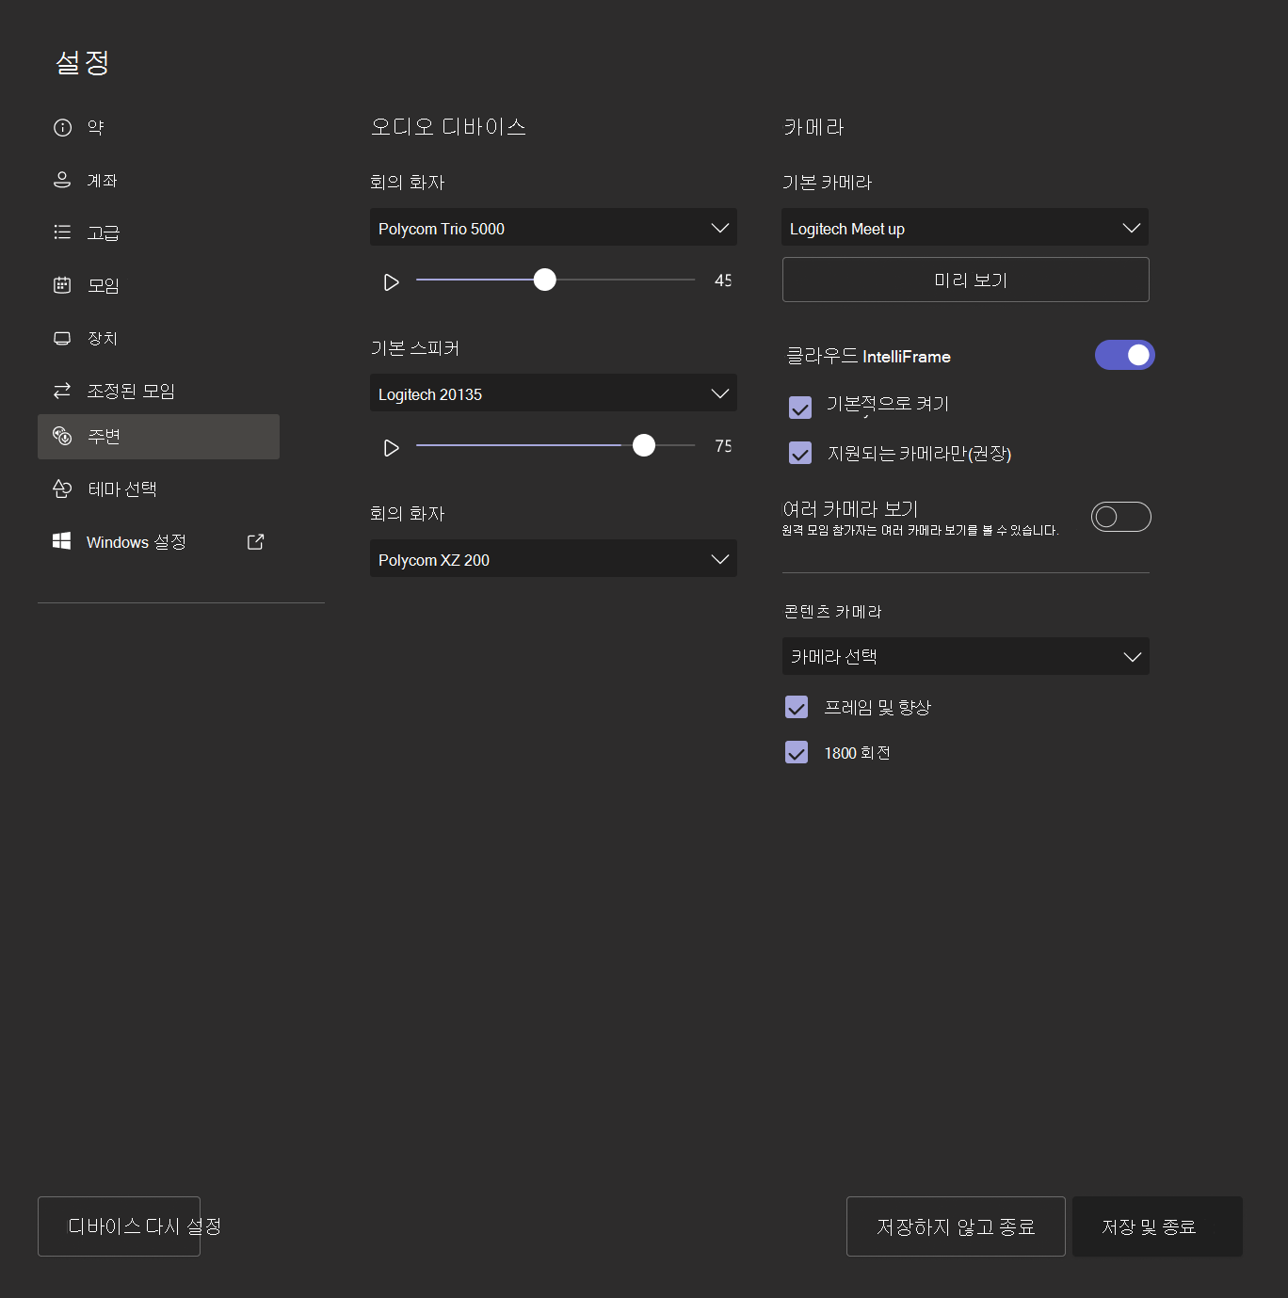Screen dimensions: 1288x1298
Task: Click the list icon for 고급
Action: point(62,232)
